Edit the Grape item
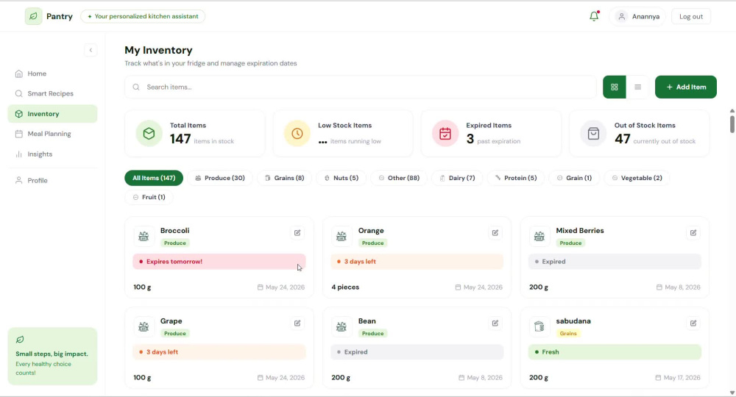The height and width of the screenshot is (397, 736). [297, 323]
